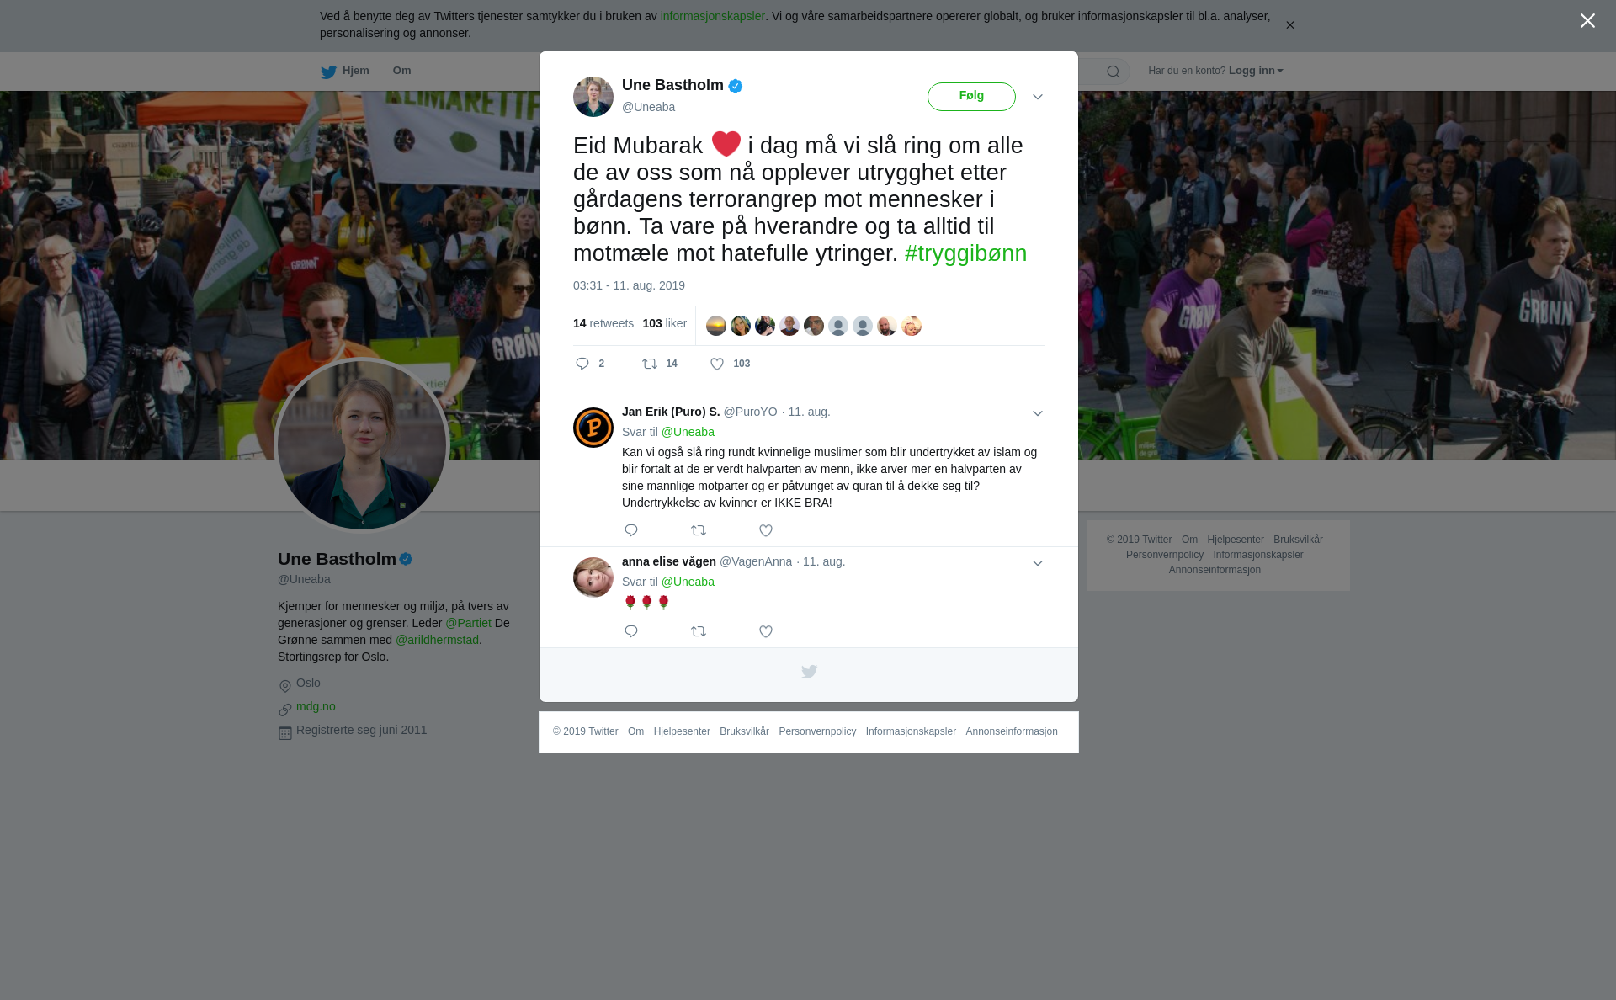Dismiss the cookie notice banner
This screenshot has height=1000, width=1616.
click(x=1289, y=25)
